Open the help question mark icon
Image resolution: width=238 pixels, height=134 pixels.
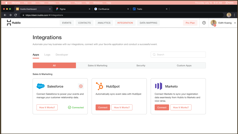pyautogui.click(x=204, y=23)
